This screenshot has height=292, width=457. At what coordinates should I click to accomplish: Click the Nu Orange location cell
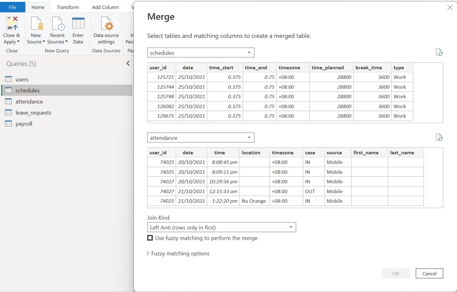point(255,201)
